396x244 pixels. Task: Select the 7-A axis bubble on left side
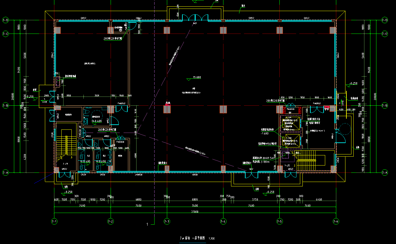pyautogui.click(x=5, y=172)
